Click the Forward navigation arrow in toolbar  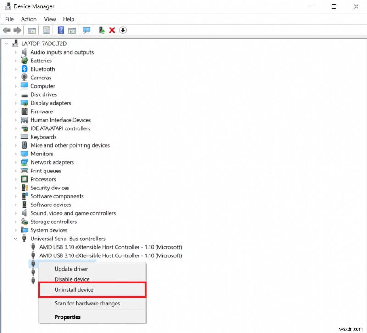17,30
